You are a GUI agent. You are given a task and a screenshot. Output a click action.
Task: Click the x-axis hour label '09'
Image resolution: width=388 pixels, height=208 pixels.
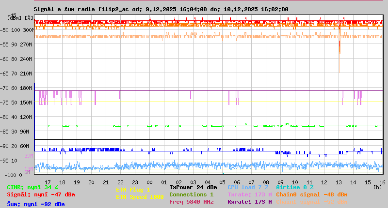pyautogui.click(x=280, y=182)
